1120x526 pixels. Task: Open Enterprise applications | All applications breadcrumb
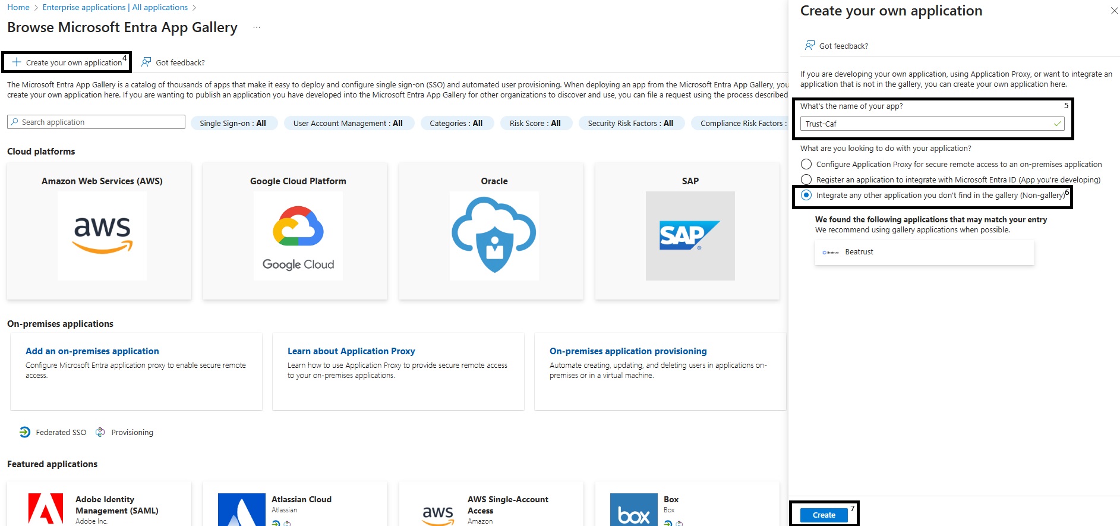click(115, 7)
